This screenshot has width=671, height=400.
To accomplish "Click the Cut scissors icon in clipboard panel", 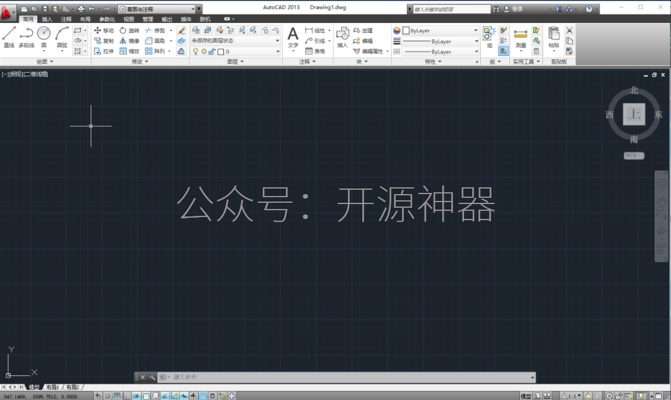I will point(569,30).
